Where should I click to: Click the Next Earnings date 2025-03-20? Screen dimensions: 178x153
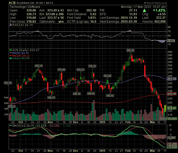[x=129, y=22]
